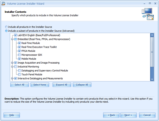Expand the Interactive Datalogging and Measurements node
This screenshot has width=159, height=121.
click(x=12, y=78)
